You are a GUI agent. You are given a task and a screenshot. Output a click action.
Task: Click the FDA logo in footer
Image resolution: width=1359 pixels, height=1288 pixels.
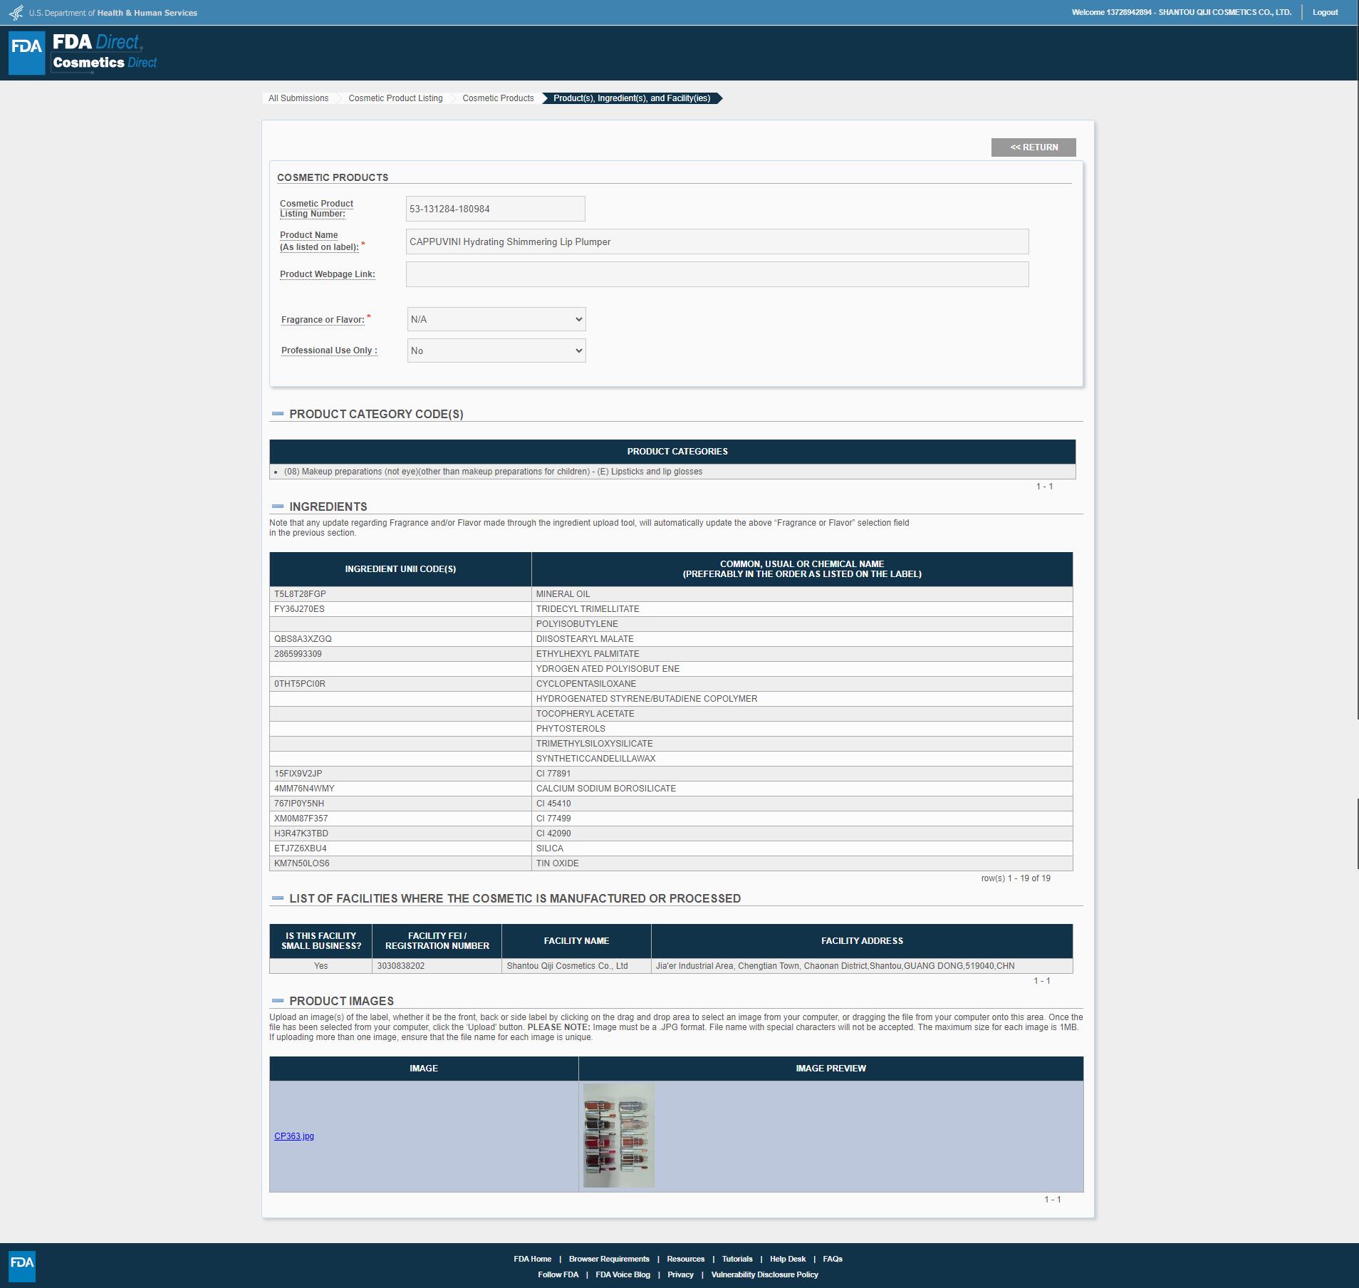[x=22, y=1266]
